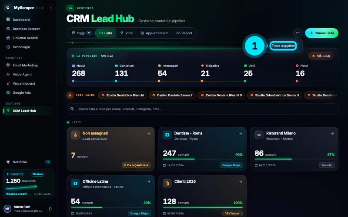Open the Dentista - Roma list arrow

tap(241, 134)
